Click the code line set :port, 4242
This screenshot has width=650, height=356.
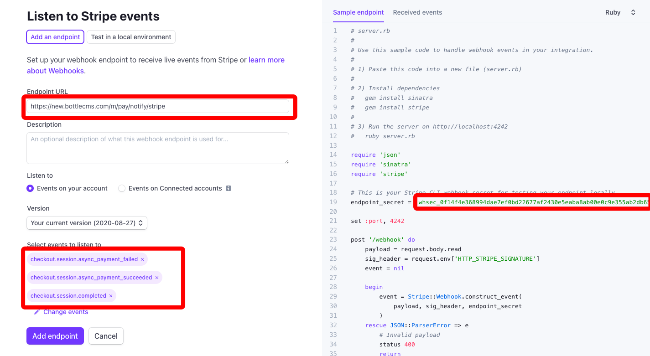377,221
